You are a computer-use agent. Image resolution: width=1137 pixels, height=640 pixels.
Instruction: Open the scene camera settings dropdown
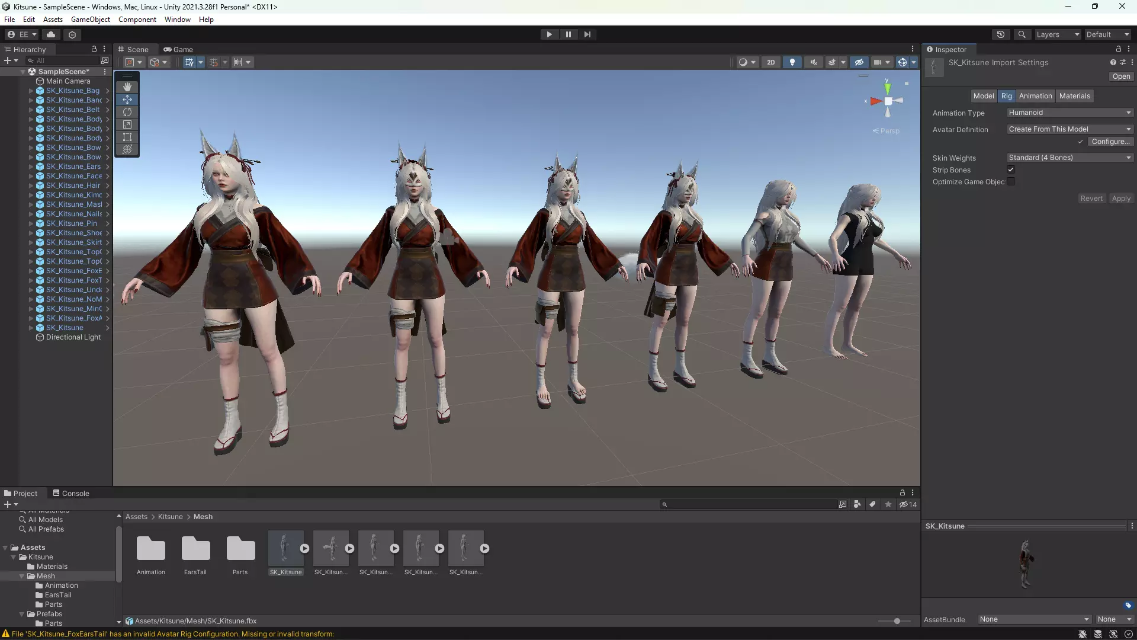[x=882, y=62]
